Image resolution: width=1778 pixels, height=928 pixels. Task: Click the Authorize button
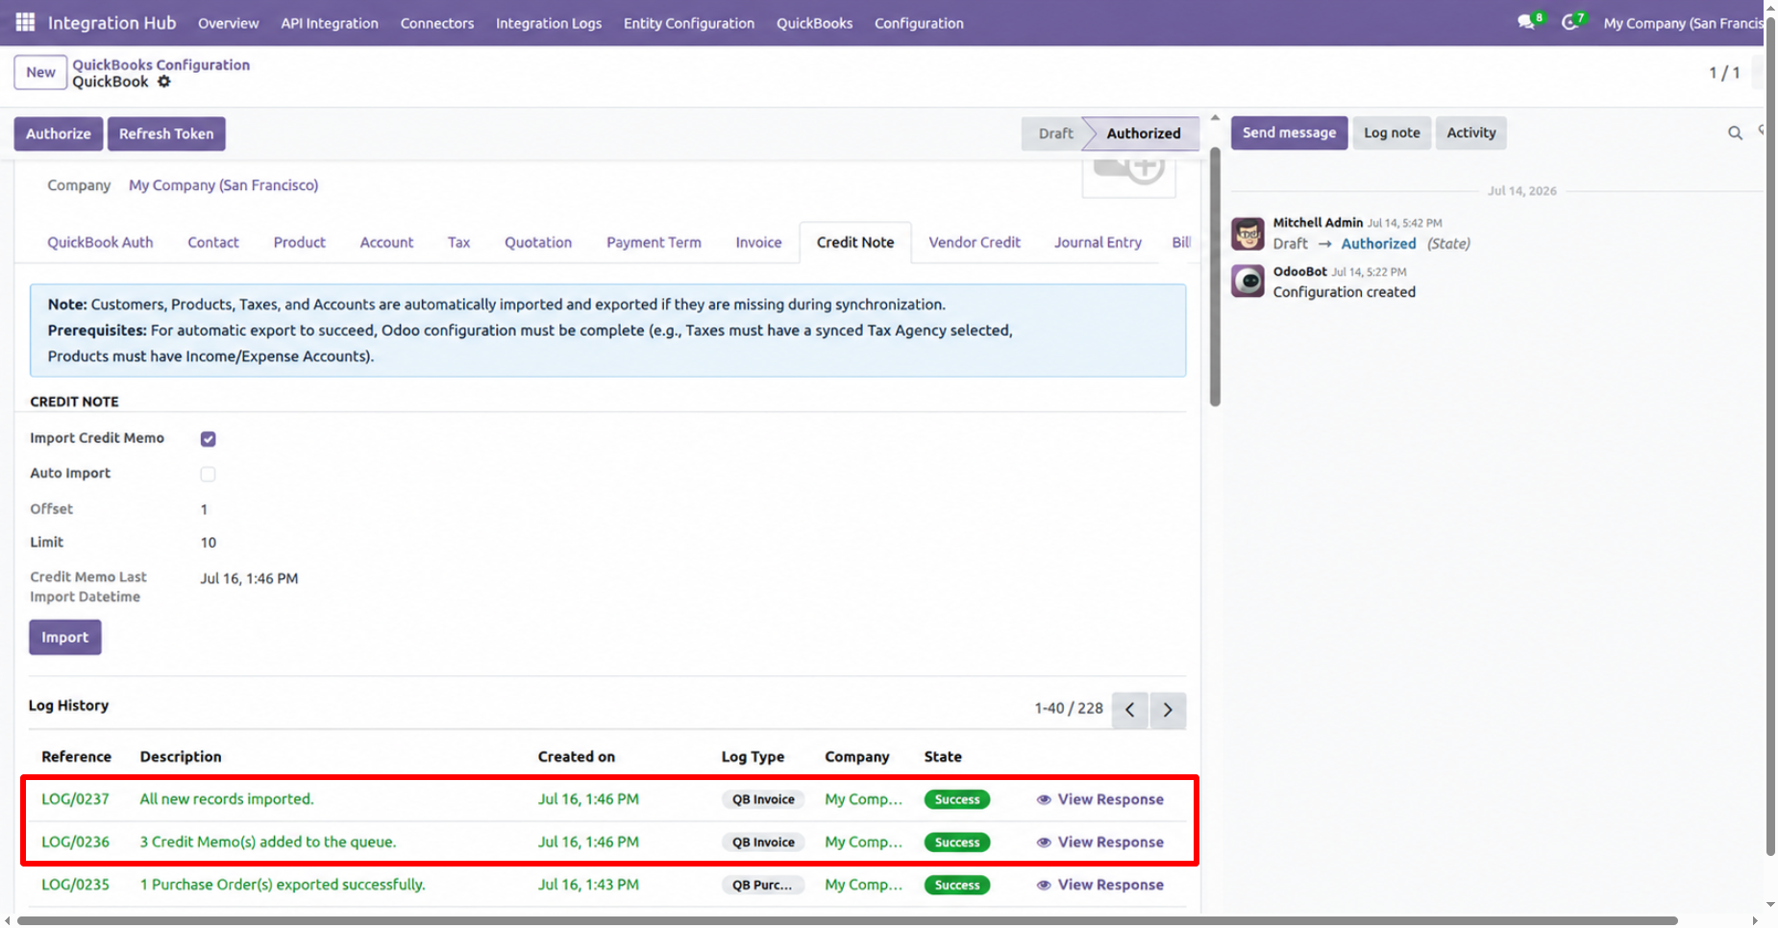[x=59, y=134]
